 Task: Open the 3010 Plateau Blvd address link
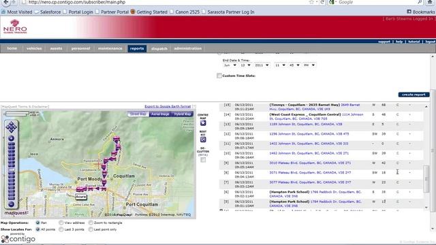pyautogui.click(x=310, y=163)
